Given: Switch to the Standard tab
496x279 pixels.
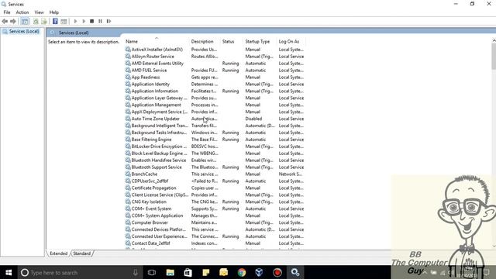Looking at the screenshot, I should pos(81,253).
